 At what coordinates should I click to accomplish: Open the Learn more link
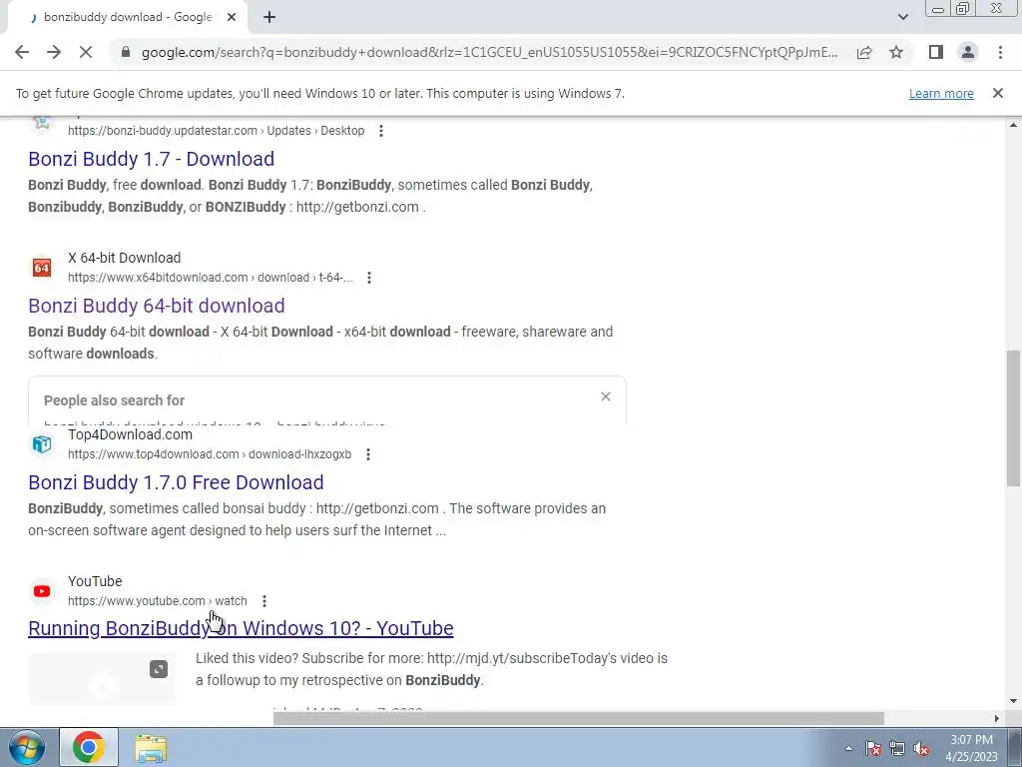pos(941,93)
